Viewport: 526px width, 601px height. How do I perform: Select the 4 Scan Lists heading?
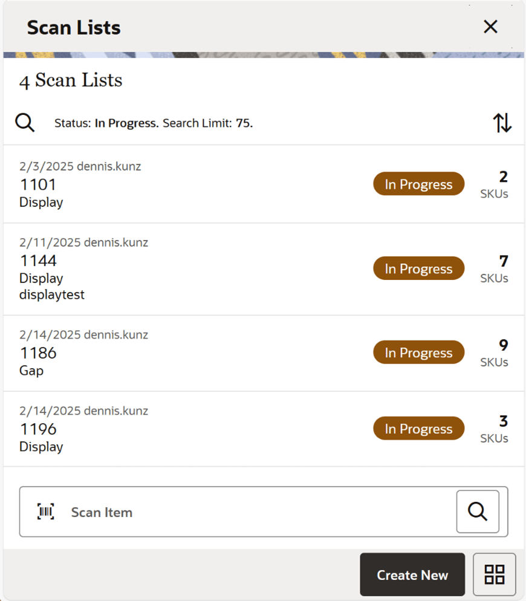coord(70,80)
